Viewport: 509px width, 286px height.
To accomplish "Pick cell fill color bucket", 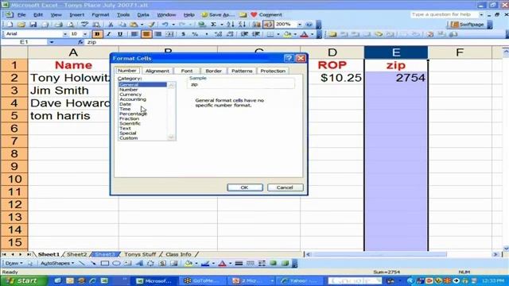I will coord(287,34).
